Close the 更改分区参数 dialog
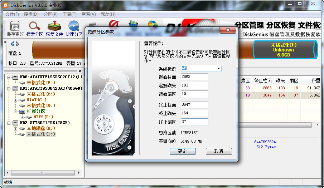 pyautogui.click(x=228, y=30)
